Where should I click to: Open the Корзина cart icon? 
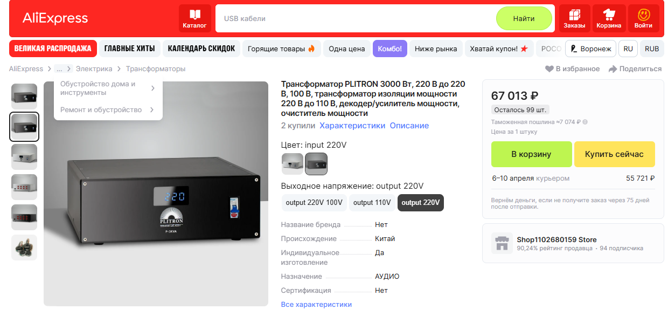pos(609,15)
